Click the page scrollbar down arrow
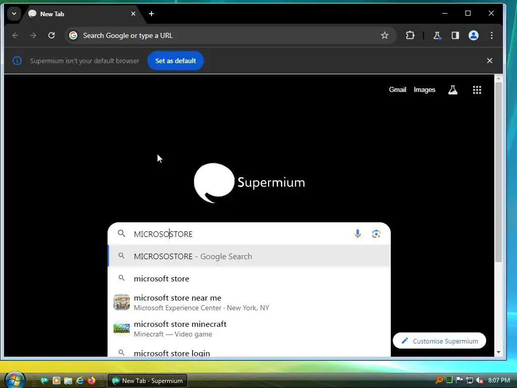Viewport: 517px width, 388px height. (498, 352)
